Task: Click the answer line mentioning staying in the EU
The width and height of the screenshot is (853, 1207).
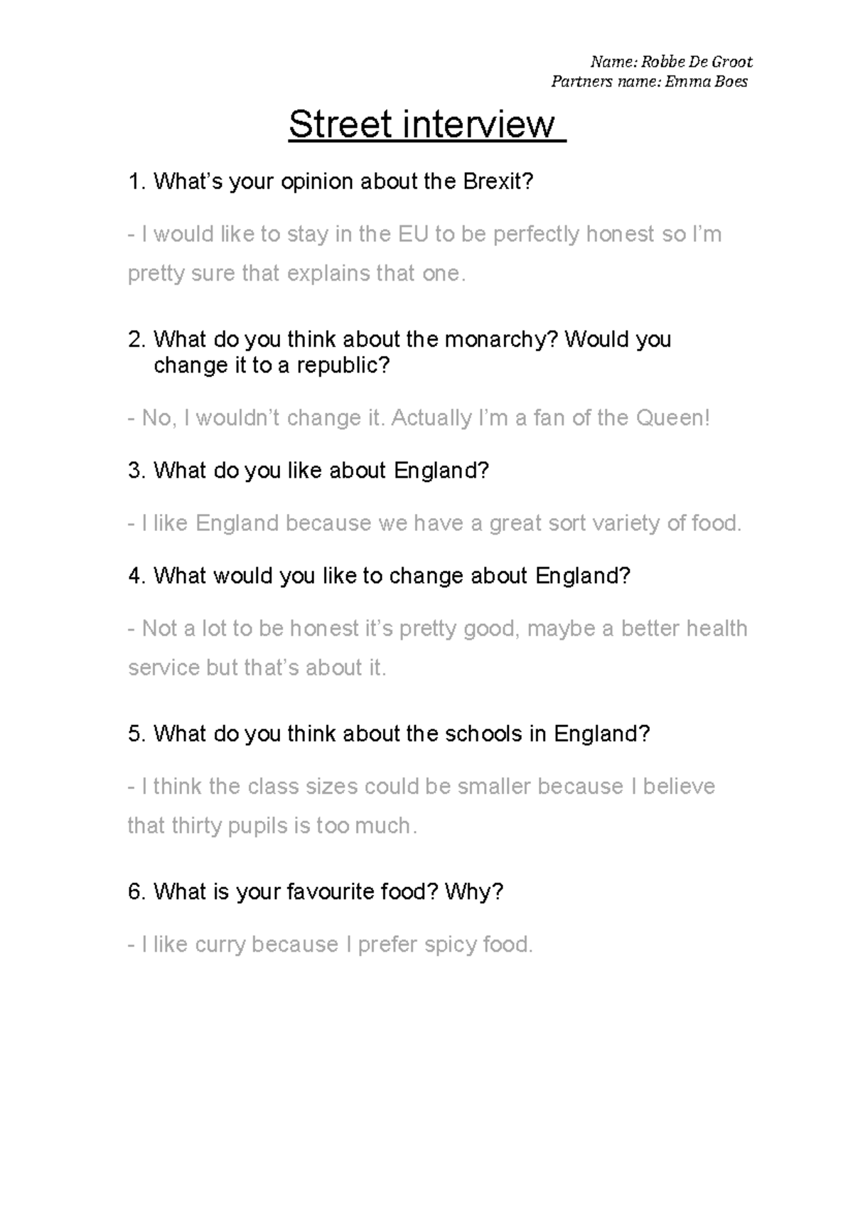Action: 424,235
